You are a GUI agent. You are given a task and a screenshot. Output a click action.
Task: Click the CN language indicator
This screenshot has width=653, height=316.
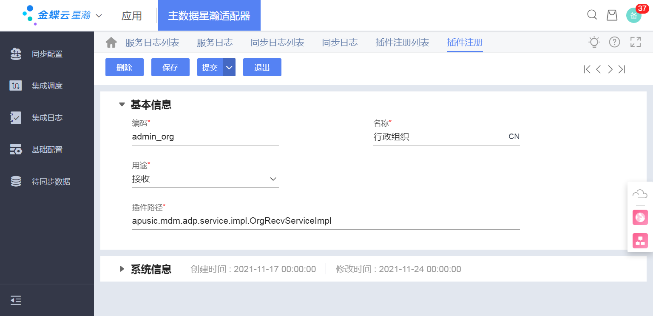point(514,137)
